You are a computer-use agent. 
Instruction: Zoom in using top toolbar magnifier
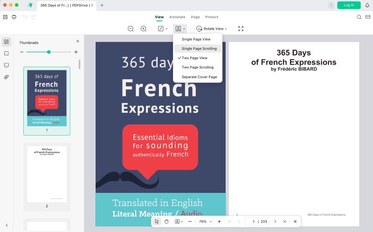coord(144,28)
